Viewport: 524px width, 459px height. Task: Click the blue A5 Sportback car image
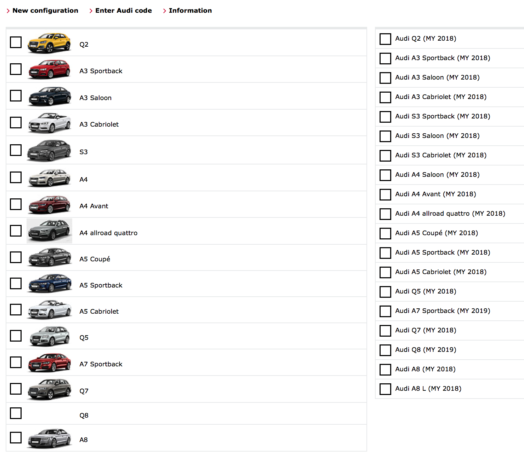pos(49,284)
